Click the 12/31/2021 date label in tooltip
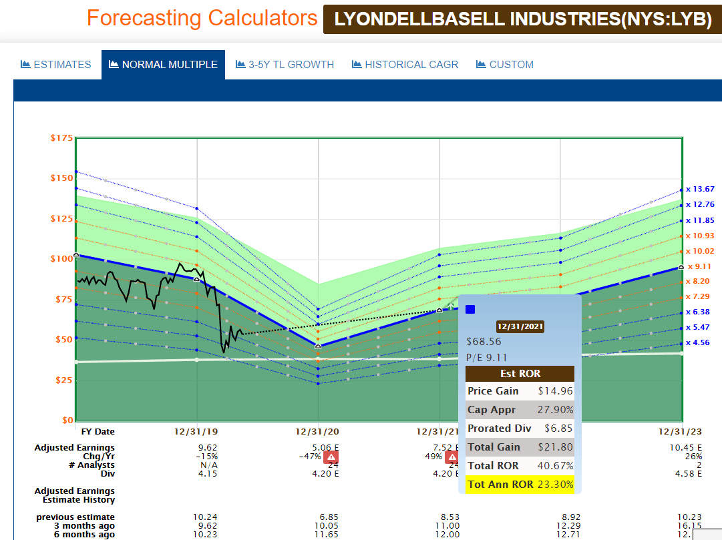722x540 pixels. (520, 326)
